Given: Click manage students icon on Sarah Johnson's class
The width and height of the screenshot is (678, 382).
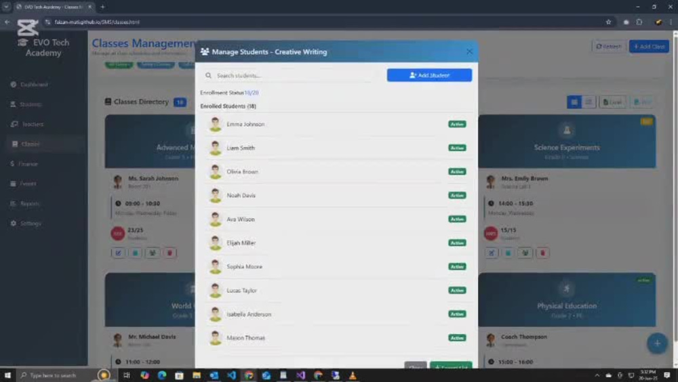Looking at the screenshot, I should [x=153, y=253].
